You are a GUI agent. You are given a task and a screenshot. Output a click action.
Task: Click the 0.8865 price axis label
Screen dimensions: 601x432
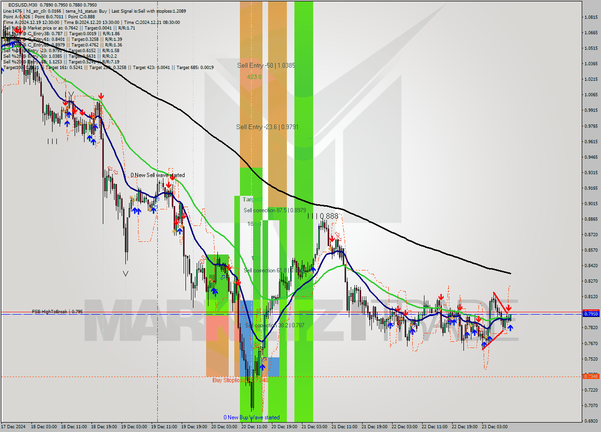point(591,219)
